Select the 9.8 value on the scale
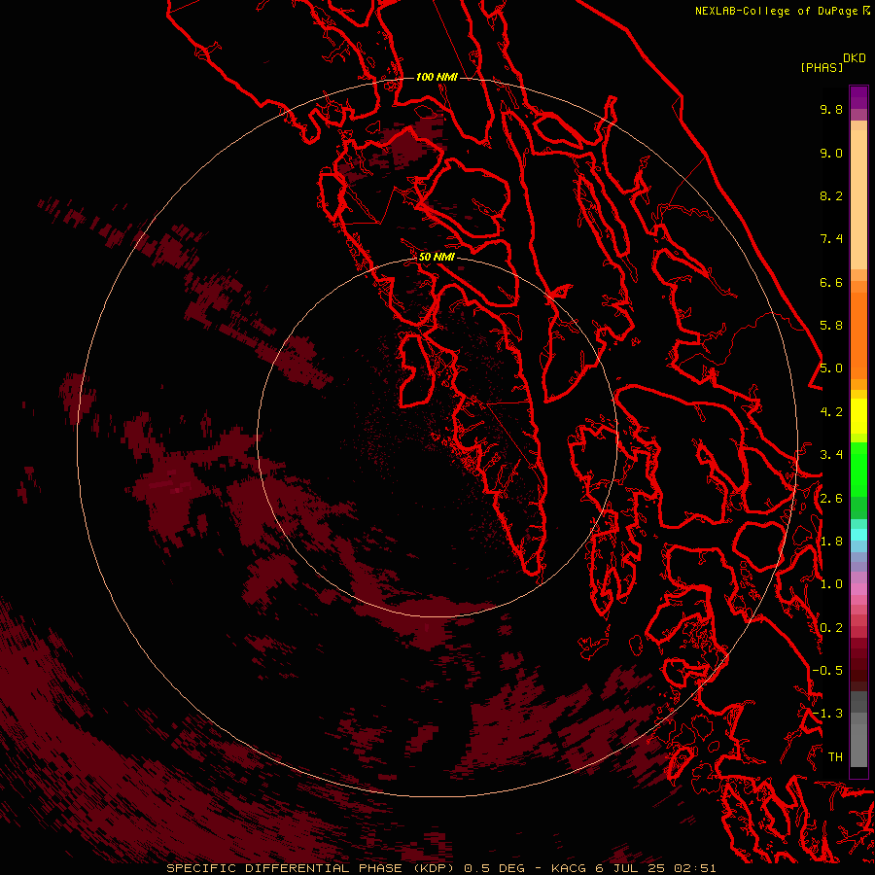The image size is (875, 875). [x=831, y=109]
